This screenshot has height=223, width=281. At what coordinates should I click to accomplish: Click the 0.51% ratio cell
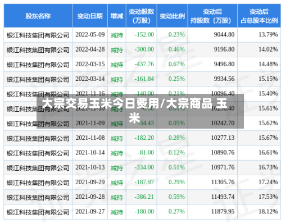176,167
